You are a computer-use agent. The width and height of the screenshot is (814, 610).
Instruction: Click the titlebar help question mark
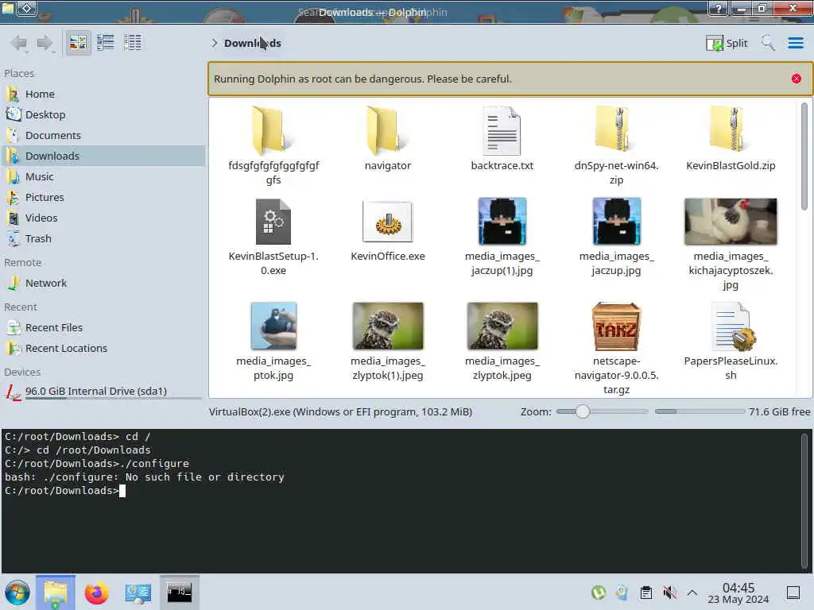(x=719, y=8)
